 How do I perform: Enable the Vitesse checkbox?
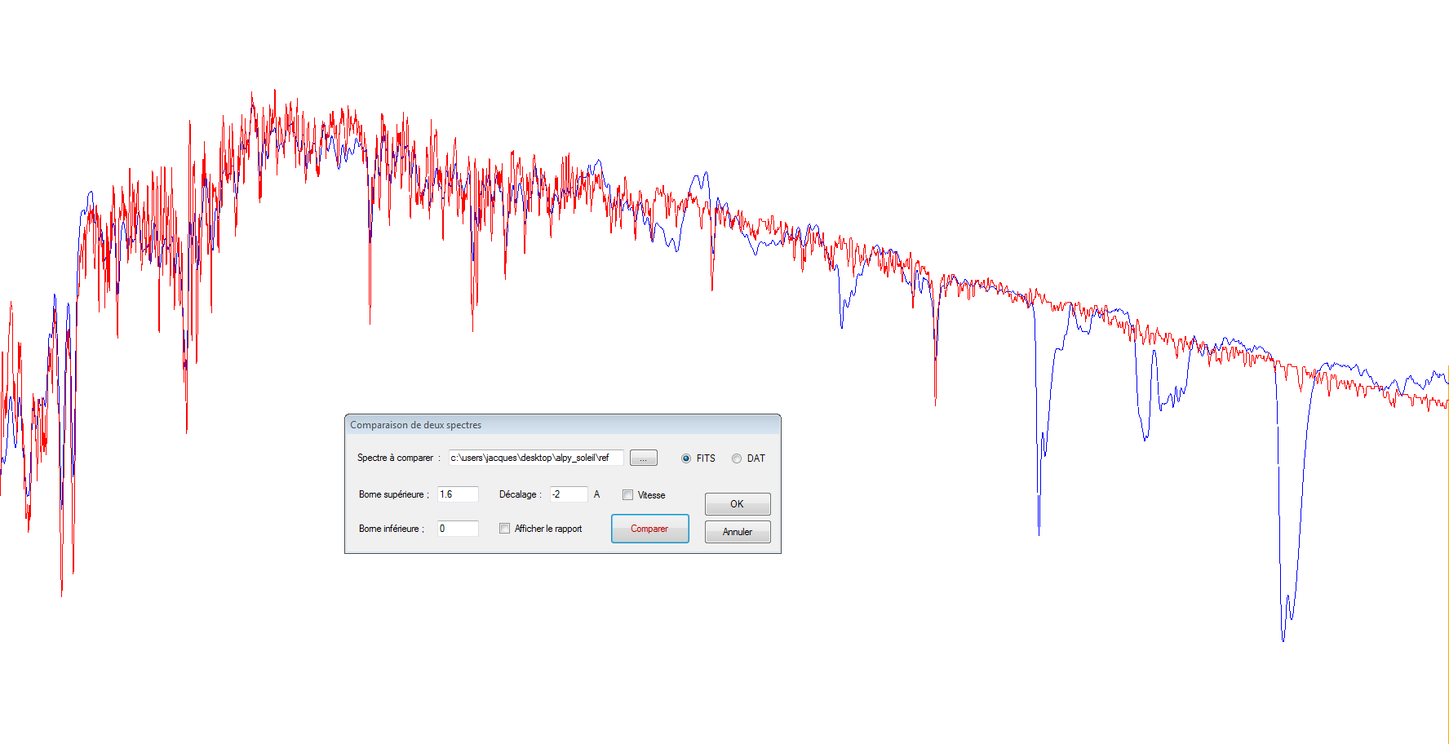628,495
